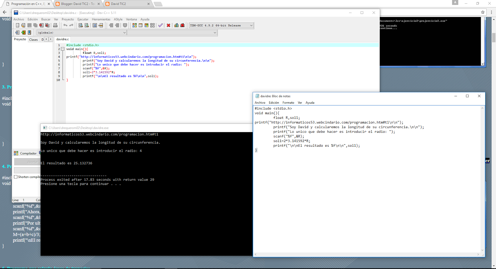
Task: Click the Compile and Run icon
Action: (x=146, y=25)
